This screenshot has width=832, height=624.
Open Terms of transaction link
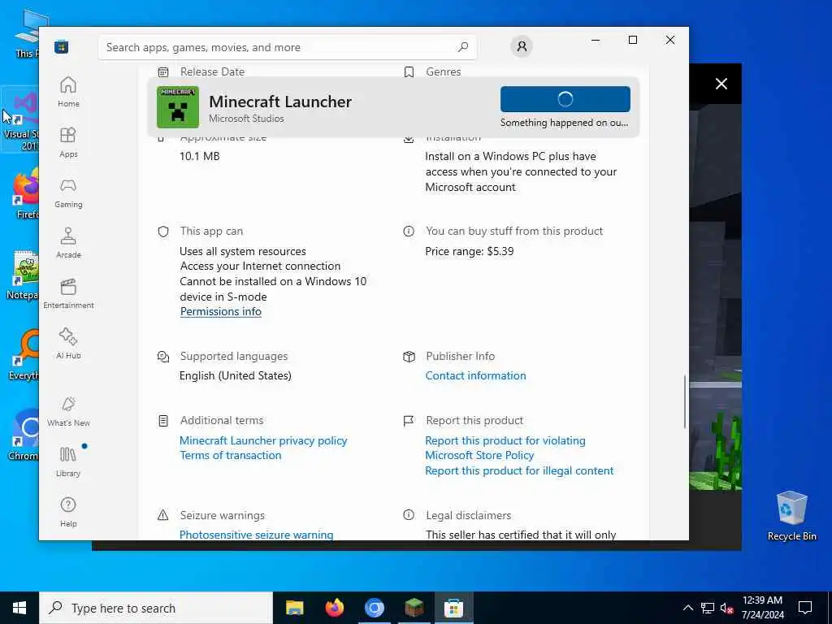click(x=230, y=455)
